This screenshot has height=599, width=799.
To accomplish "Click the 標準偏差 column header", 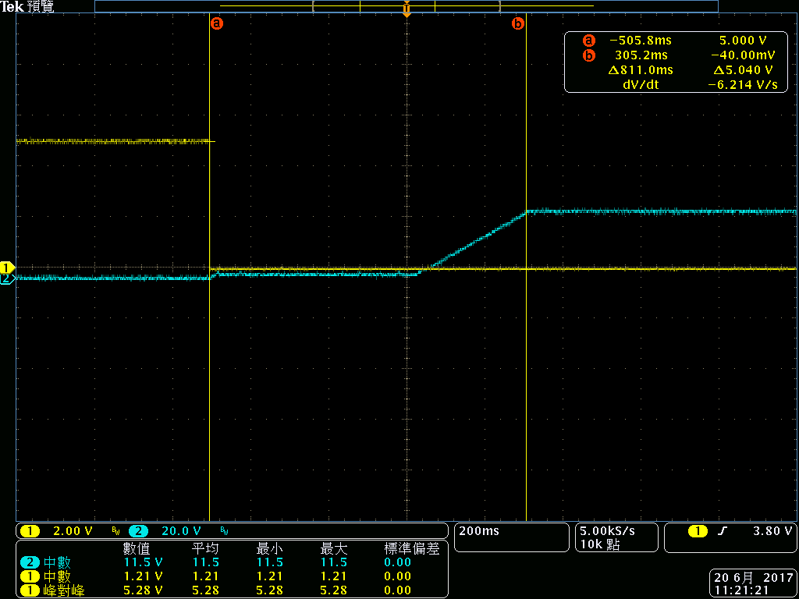I will click(411, 548).
